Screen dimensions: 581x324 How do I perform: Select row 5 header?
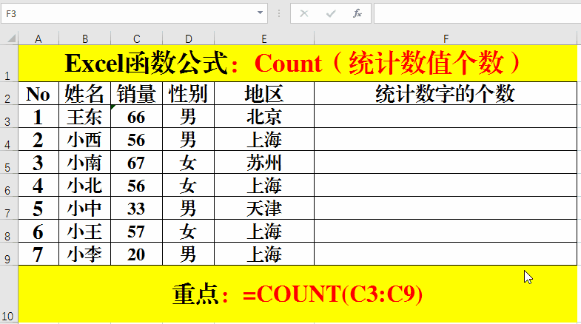tap(9, 162)
